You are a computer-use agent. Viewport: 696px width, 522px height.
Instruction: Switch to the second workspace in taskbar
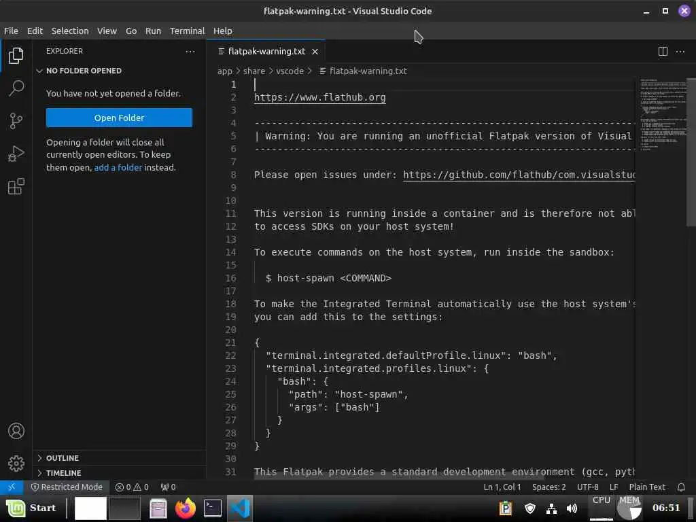coord(125,508)
